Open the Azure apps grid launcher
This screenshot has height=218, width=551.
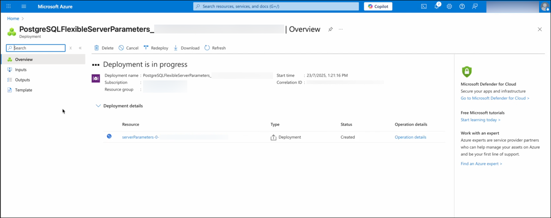[x=8, y=7]
